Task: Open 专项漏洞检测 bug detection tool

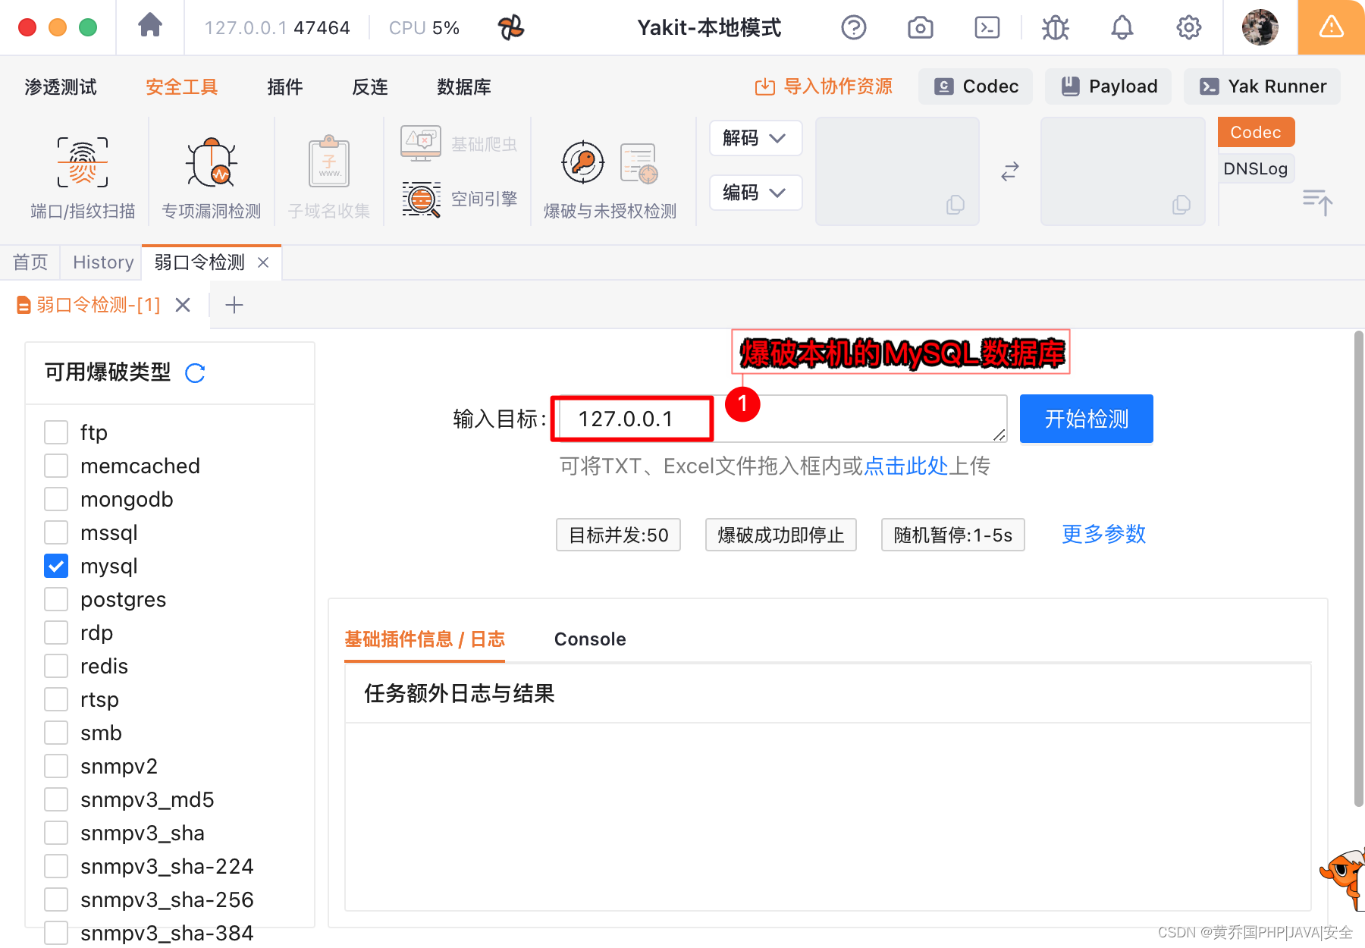Action: point(212,177)
